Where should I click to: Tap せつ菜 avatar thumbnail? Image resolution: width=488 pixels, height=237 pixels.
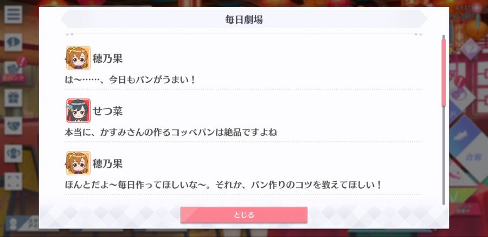78,110
